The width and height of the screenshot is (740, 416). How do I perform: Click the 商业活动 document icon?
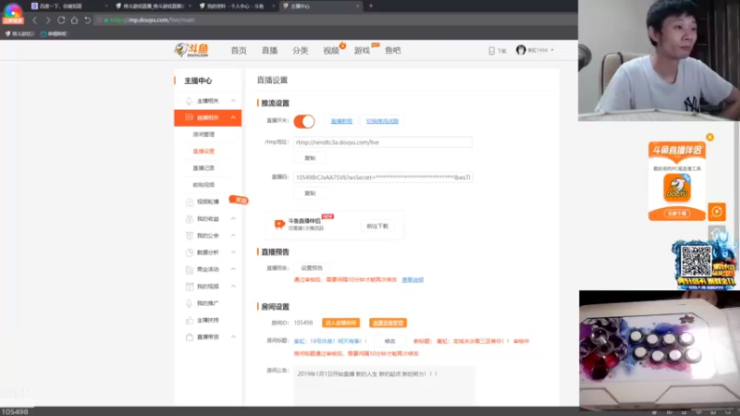pos(190,270)
